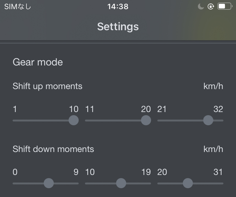Viewport: 236px width, 197px height.
Task: Click km/h unit beside Shift up moments
Action: click(x=213, y=86)
